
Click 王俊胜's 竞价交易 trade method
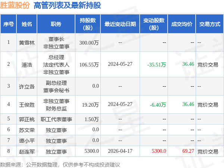pos(208,105)
